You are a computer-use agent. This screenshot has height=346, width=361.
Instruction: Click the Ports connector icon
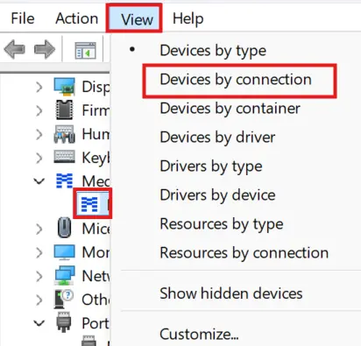[x=64, y=322]
